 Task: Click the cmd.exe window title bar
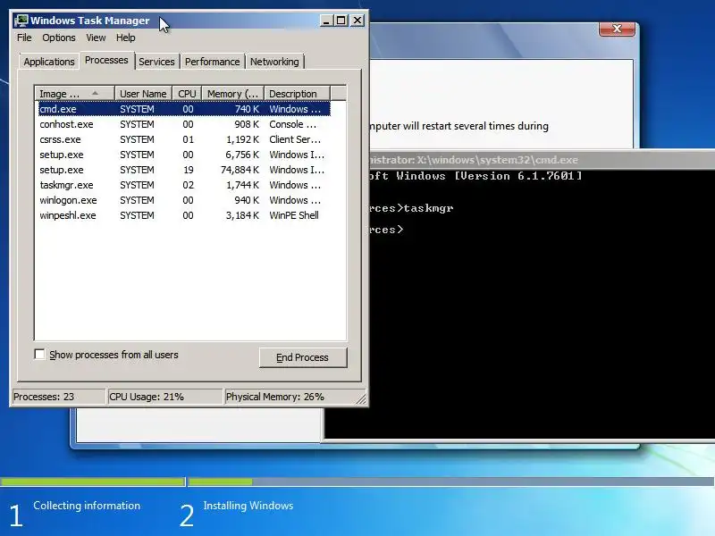(x=542, y=160)
